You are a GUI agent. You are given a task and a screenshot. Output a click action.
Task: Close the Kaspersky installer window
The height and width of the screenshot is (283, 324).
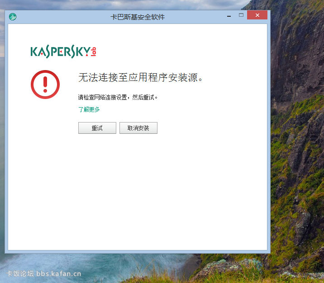coord(257,15)
